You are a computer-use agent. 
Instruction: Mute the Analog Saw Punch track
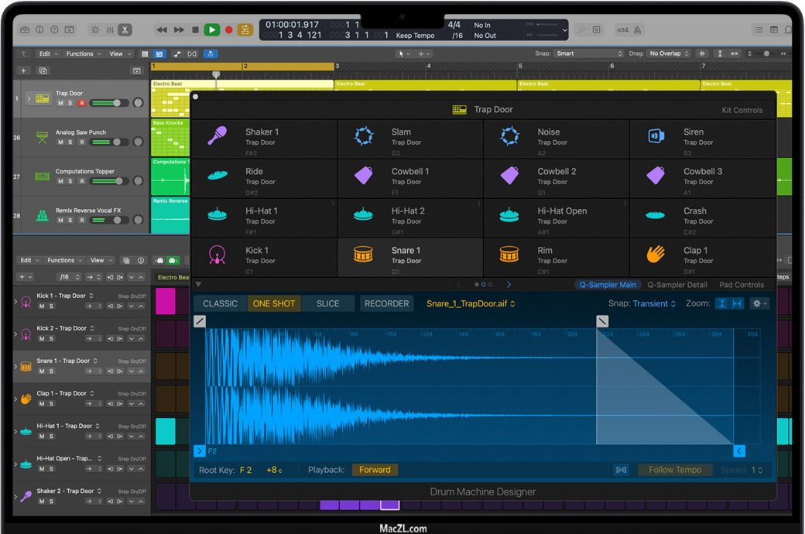coord(60,142)
